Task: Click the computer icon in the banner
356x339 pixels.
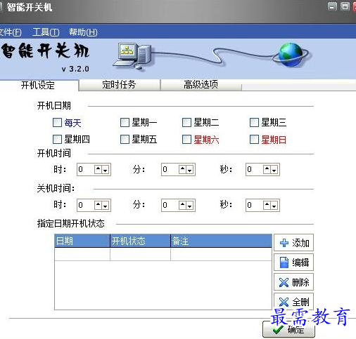Action: tap(132, 56)
